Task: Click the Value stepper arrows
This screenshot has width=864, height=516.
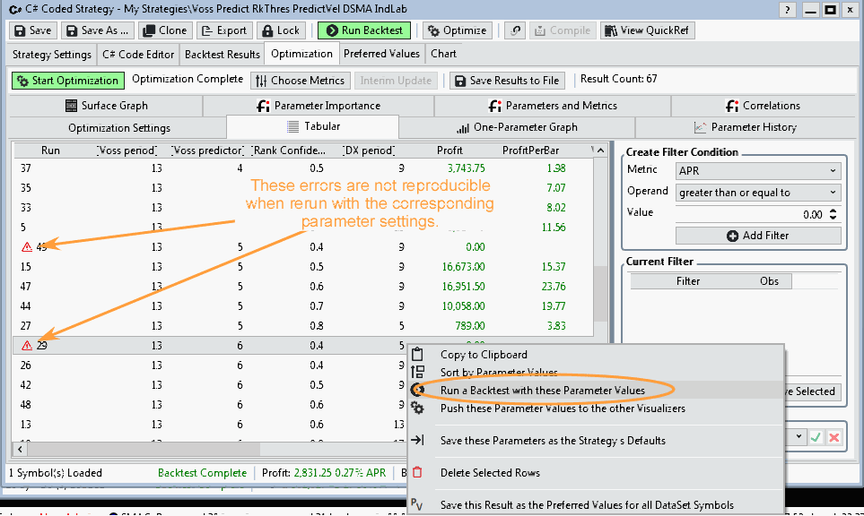Action: [x=833, y=214]
